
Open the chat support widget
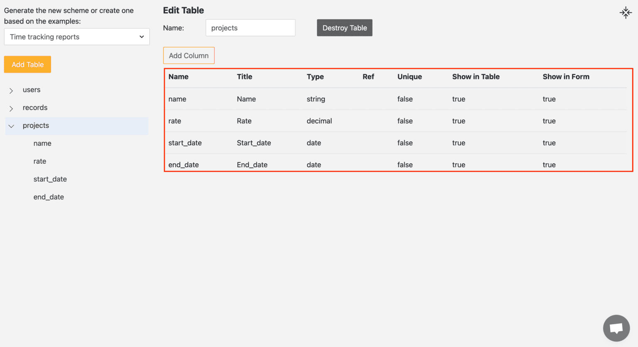[x=616, y=328]
